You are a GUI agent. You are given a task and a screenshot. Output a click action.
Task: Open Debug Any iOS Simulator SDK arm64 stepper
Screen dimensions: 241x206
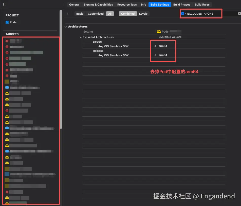155,46
